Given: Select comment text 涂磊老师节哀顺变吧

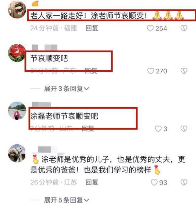Looking at the screenshot, I should (x=64, y=116).
